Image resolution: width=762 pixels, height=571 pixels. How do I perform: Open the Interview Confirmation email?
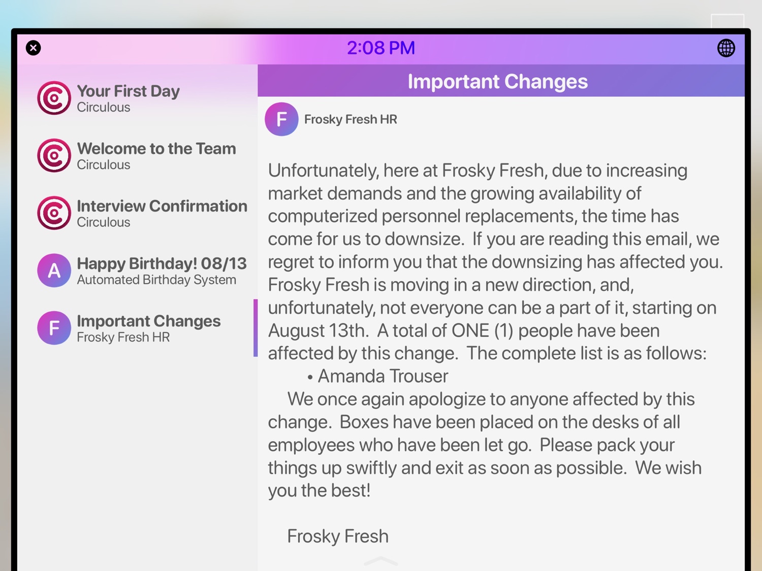tap(137, 213)
